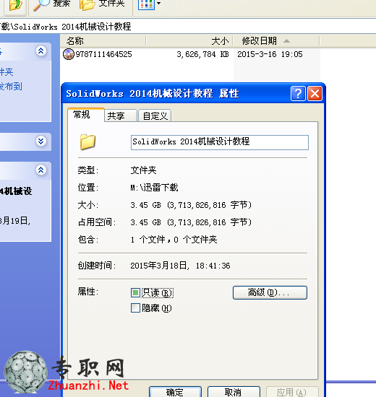Viewport: 376px width, 397px height.
Task: Switch to the Customize (自定义) tab
Action: pyautogui.click(x=155, y=115)
